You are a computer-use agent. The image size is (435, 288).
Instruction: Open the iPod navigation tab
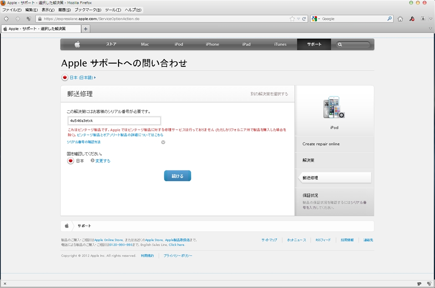pos(179,44)
